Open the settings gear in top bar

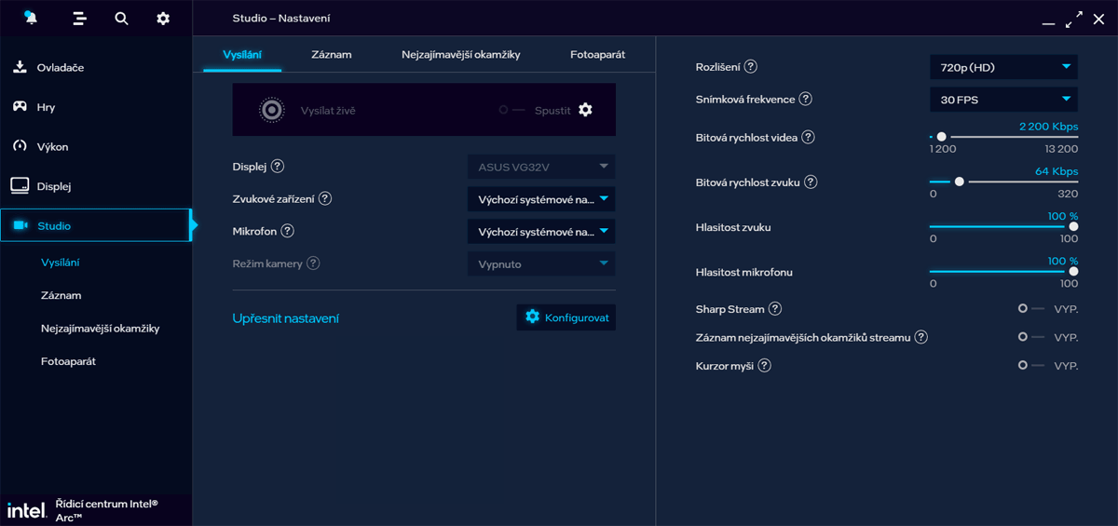tap(163, 18)
